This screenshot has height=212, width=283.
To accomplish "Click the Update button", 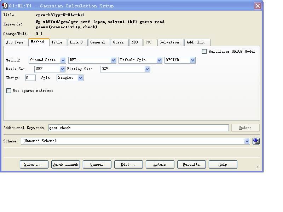I will click(246, 128).
